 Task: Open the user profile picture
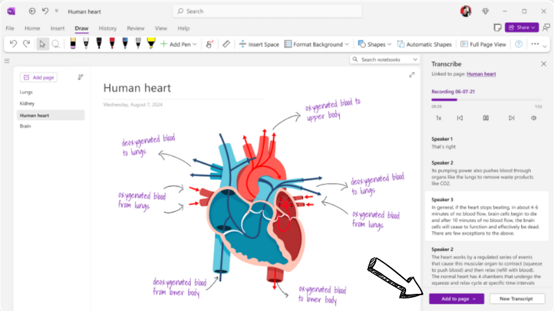(466, 11)
